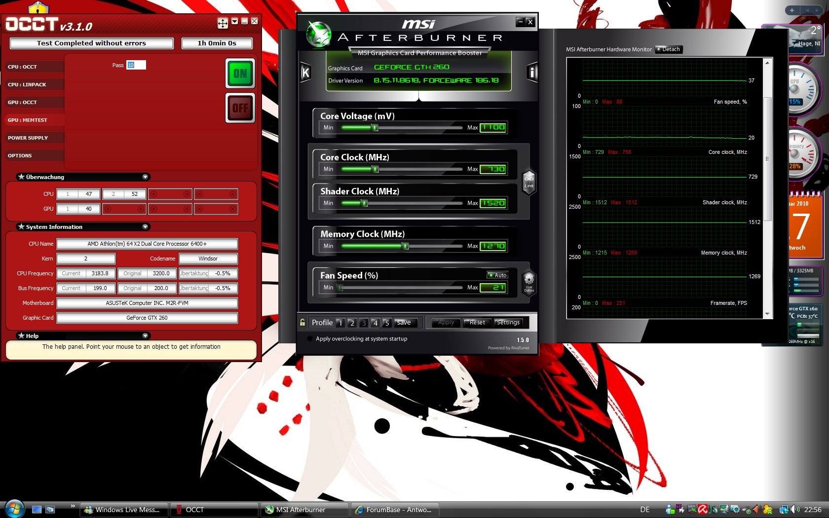Image resolution: width=829 pixels, height=518 pixels.
Task: Click the hardware monitor scrollbar up arrow
Action: tap(767, 63)
